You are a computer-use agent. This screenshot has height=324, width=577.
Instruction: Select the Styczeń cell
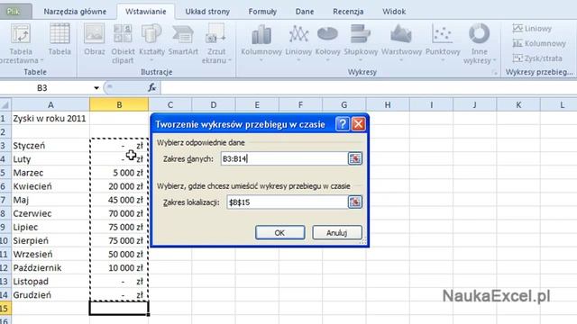(50, 146)
